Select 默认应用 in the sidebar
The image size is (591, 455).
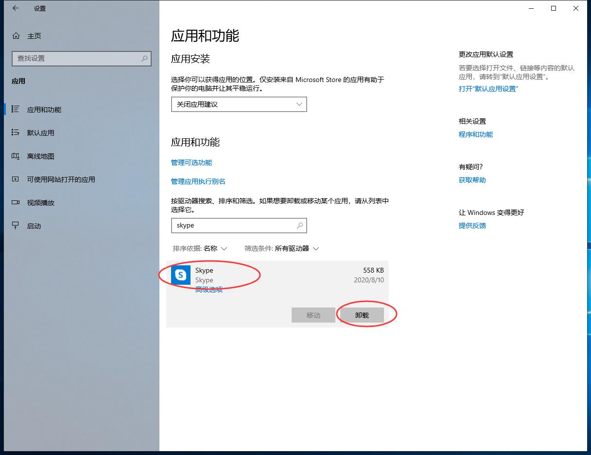pos(41,133)
